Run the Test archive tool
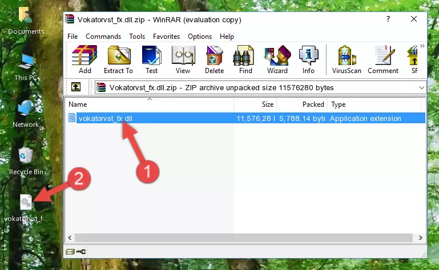The height and width of the screenshot is (270, 439). tap(151, 59)
